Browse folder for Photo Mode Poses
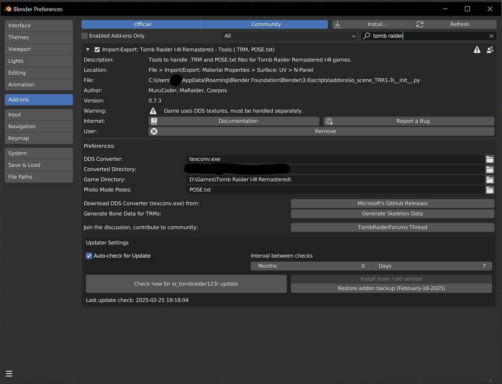 coord(490,190)
